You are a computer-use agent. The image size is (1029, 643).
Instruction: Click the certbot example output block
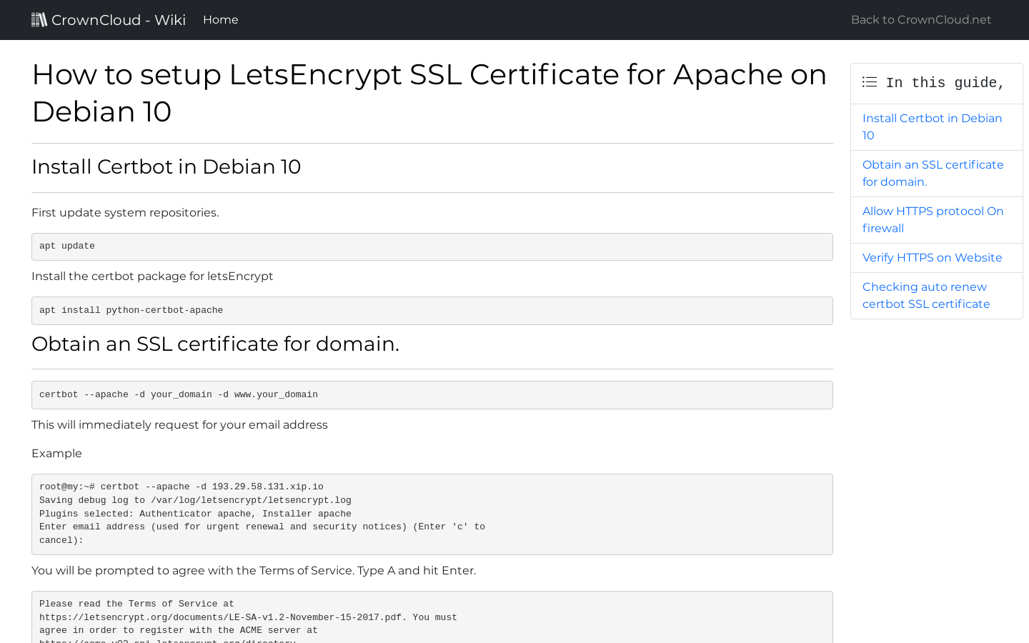point(432,513)
